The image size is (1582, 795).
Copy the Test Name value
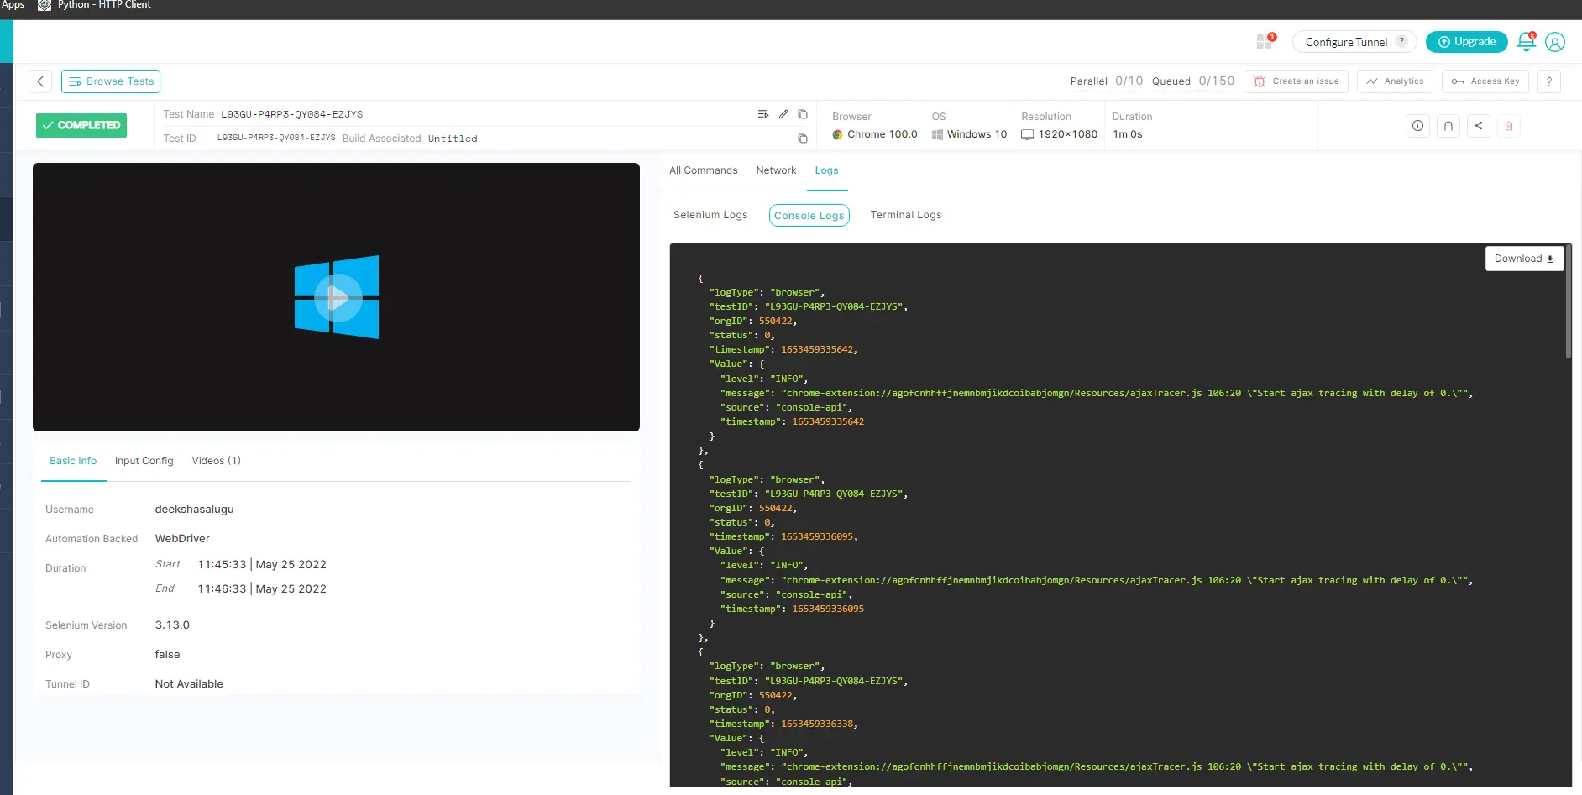pos(802,114)
